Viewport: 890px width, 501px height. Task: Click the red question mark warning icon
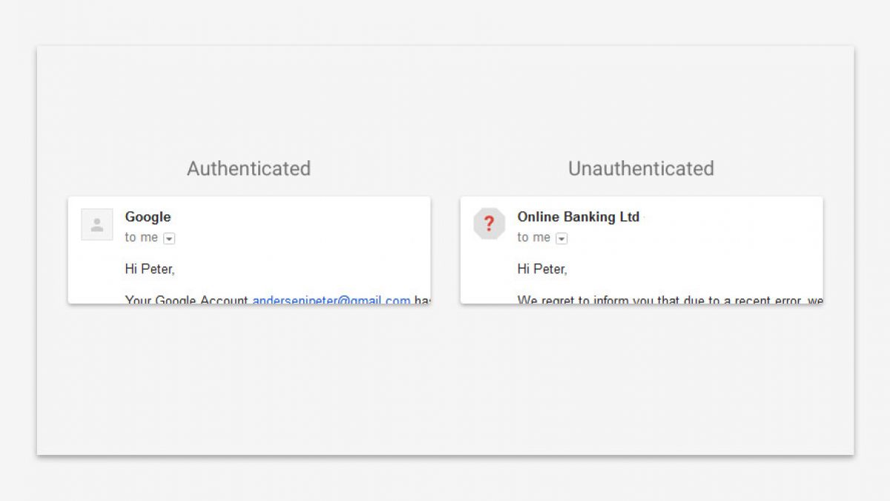click(489, 224)
